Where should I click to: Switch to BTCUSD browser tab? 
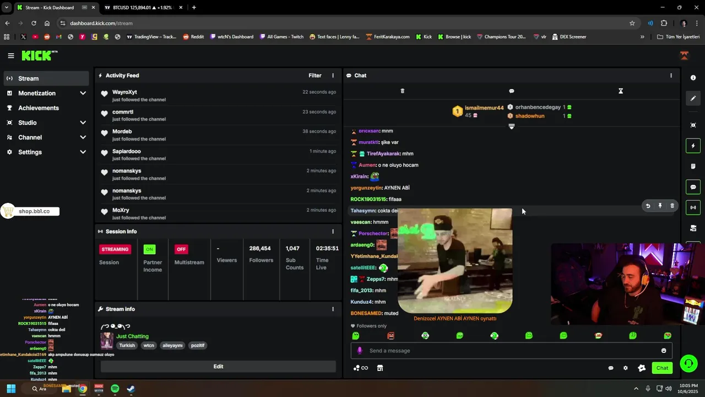pos(143,8)
